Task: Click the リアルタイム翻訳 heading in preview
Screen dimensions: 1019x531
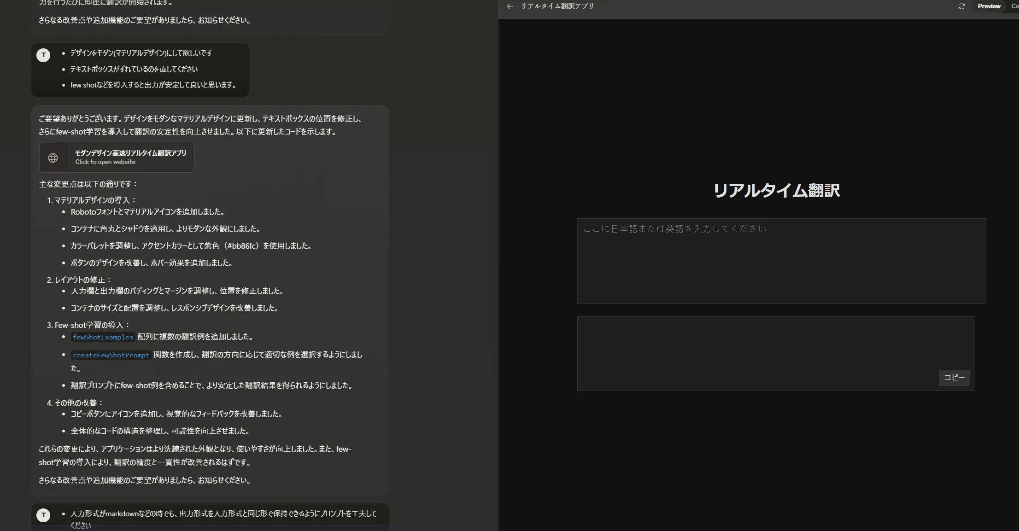Action: (x=776, y=191)
